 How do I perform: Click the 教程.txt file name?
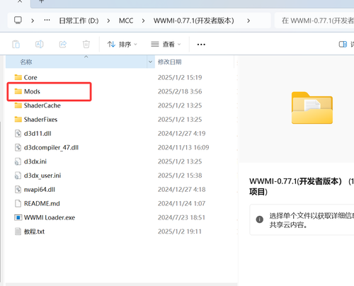click(34, 231)
